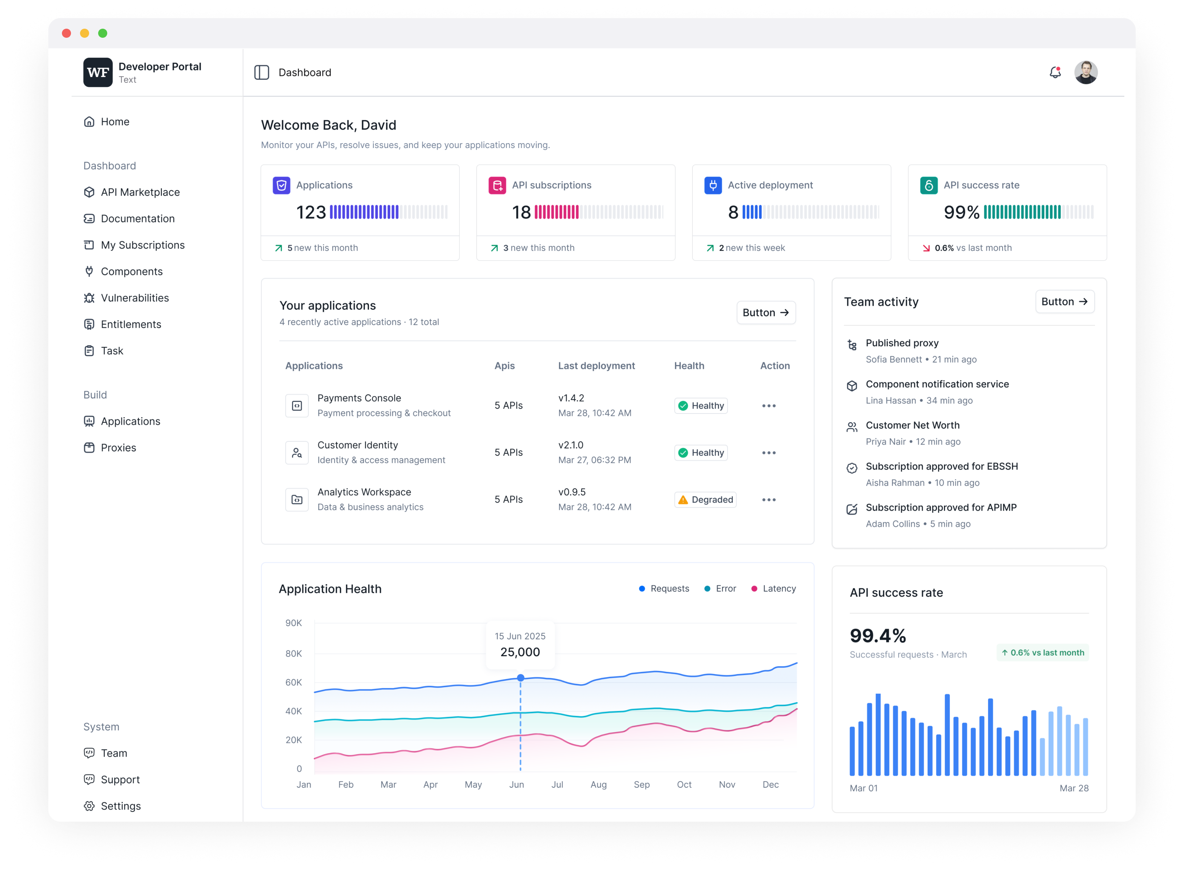Open Support under System

coord(112,779)
